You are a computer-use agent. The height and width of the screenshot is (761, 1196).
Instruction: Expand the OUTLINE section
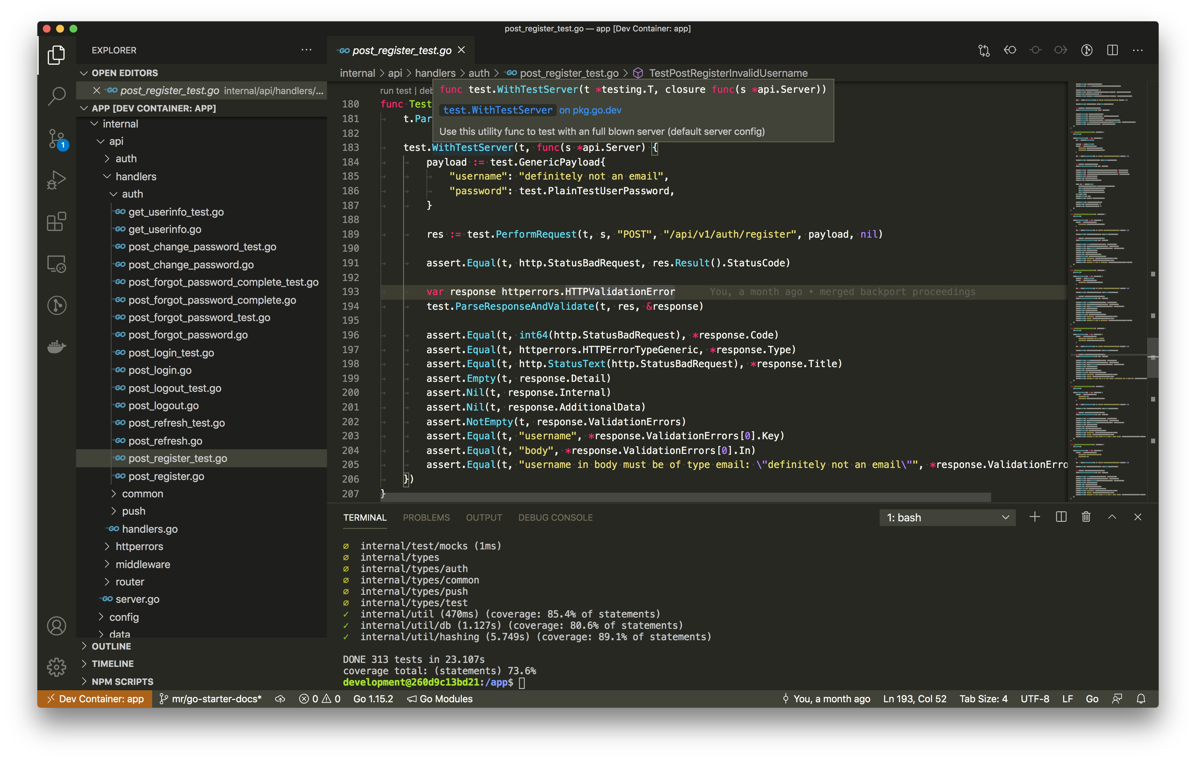coord(111,646)
